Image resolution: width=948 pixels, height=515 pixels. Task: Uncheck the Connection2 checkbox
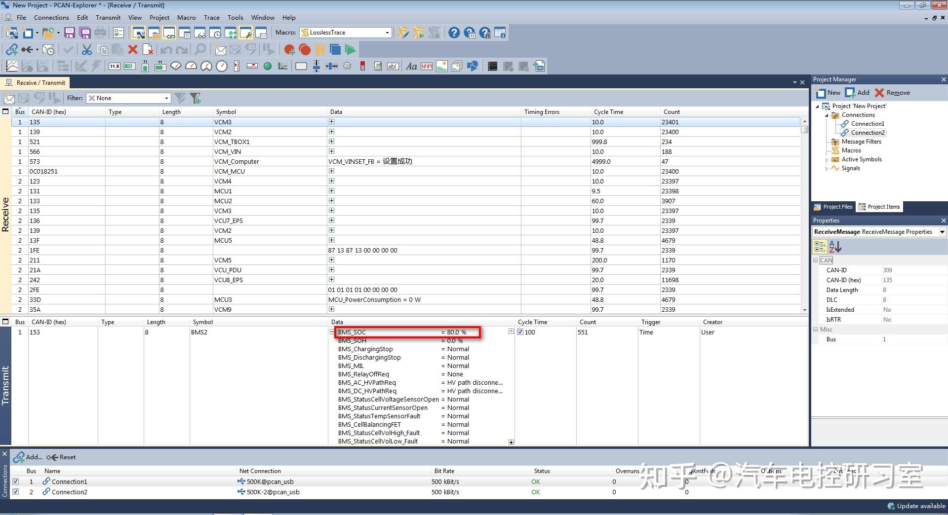tap(16, 492)
